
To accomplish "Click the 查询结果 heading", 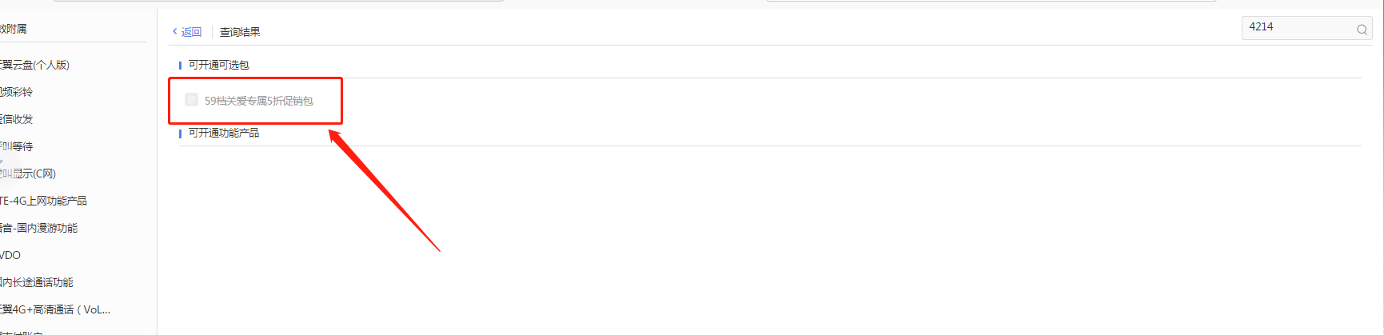I will (x=240, y=32).
